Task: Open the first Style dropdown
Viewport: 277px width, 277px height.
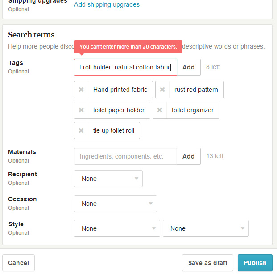Action: 117,228
